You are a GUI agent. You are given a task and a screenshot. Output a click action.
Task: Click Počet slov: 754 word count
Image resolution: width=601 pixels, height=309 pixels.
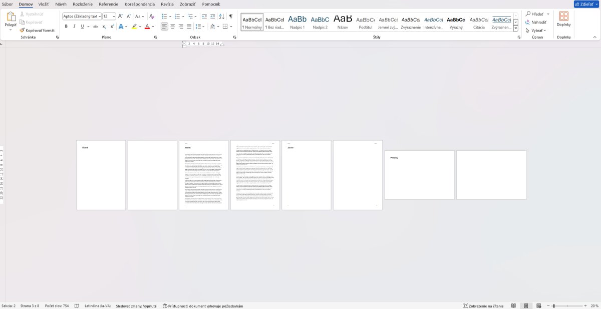(x=57, y=305)
